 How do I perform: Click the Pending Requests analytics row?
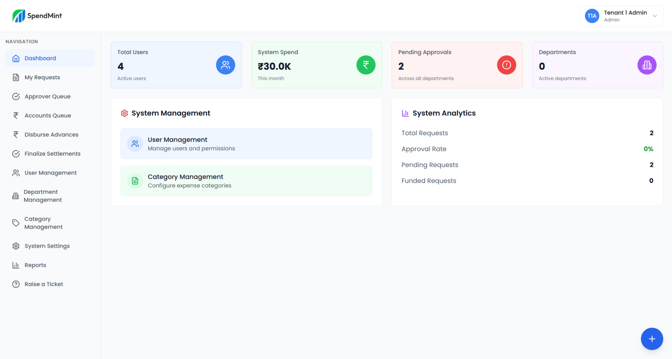pyautogui.click(x=527, y=165)
